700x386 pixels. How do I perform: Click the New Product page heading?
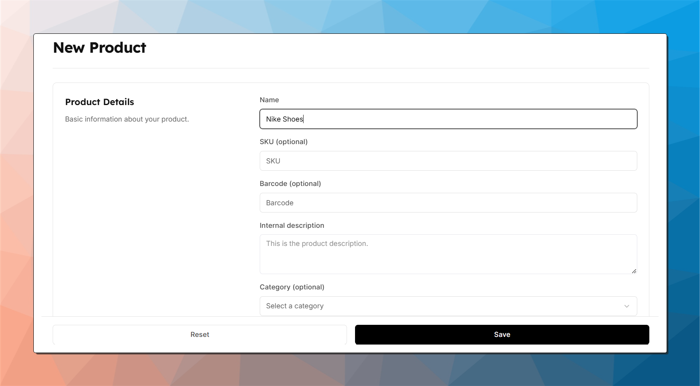[x=99, y=48]
